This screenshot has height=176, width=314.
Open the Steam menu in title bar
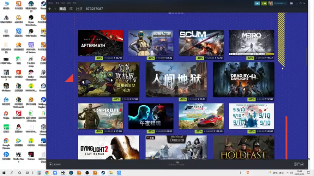coord(51,3)
